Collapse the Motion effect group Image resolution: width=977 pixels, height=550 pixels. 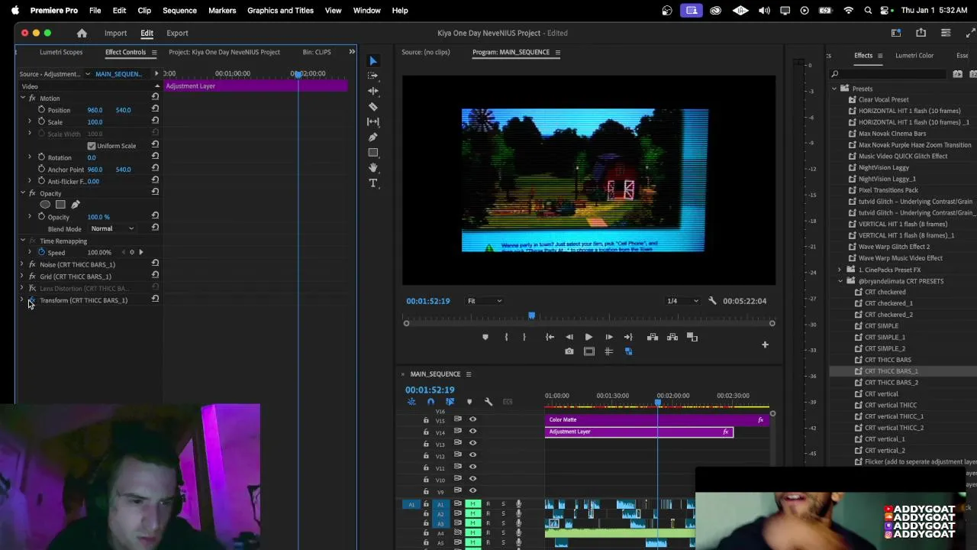[x=22, y=98]
